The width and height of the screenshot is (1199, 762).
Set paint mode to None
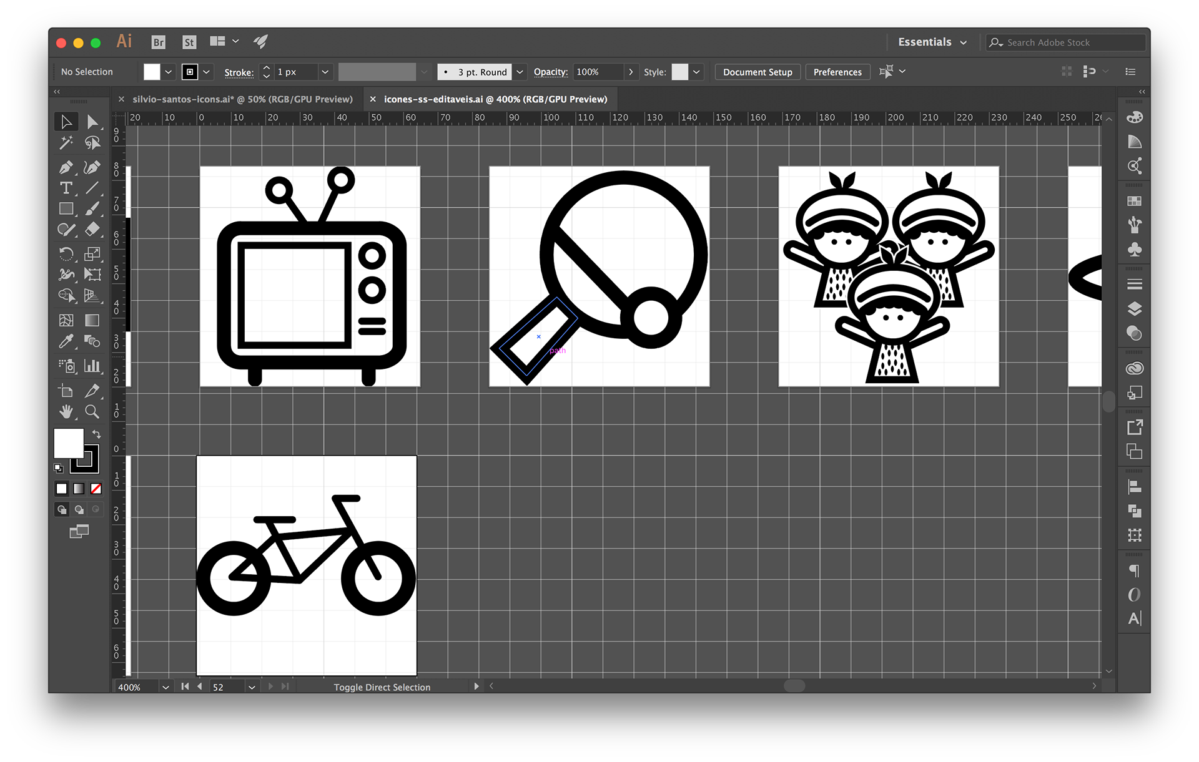pyautogui.click(x=96, y=489)
